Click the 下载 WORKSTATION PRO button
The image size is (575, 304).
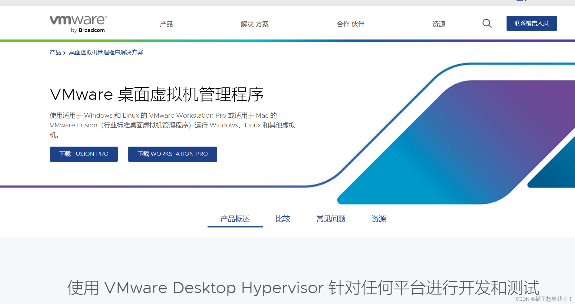[x=173, y=154]
